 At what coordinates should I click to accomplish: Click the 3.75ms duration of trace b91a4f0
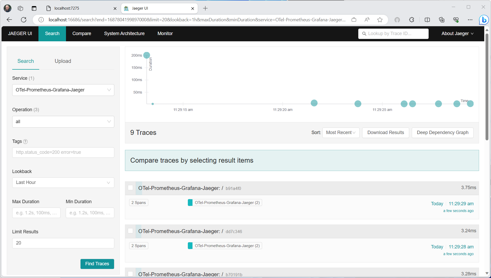tap(469, 188)
